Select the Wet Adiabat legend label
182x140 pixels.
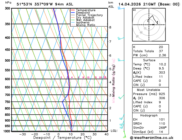coord(85,20)
